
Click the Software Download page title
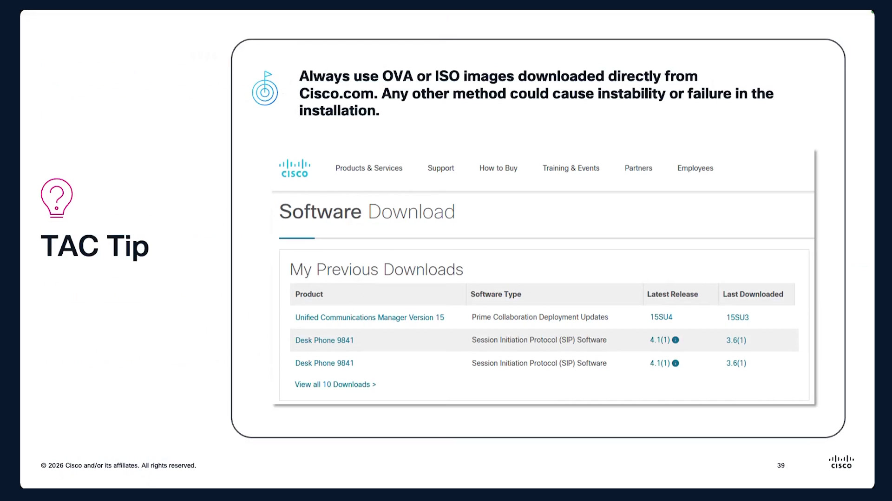tap(367, 212)
